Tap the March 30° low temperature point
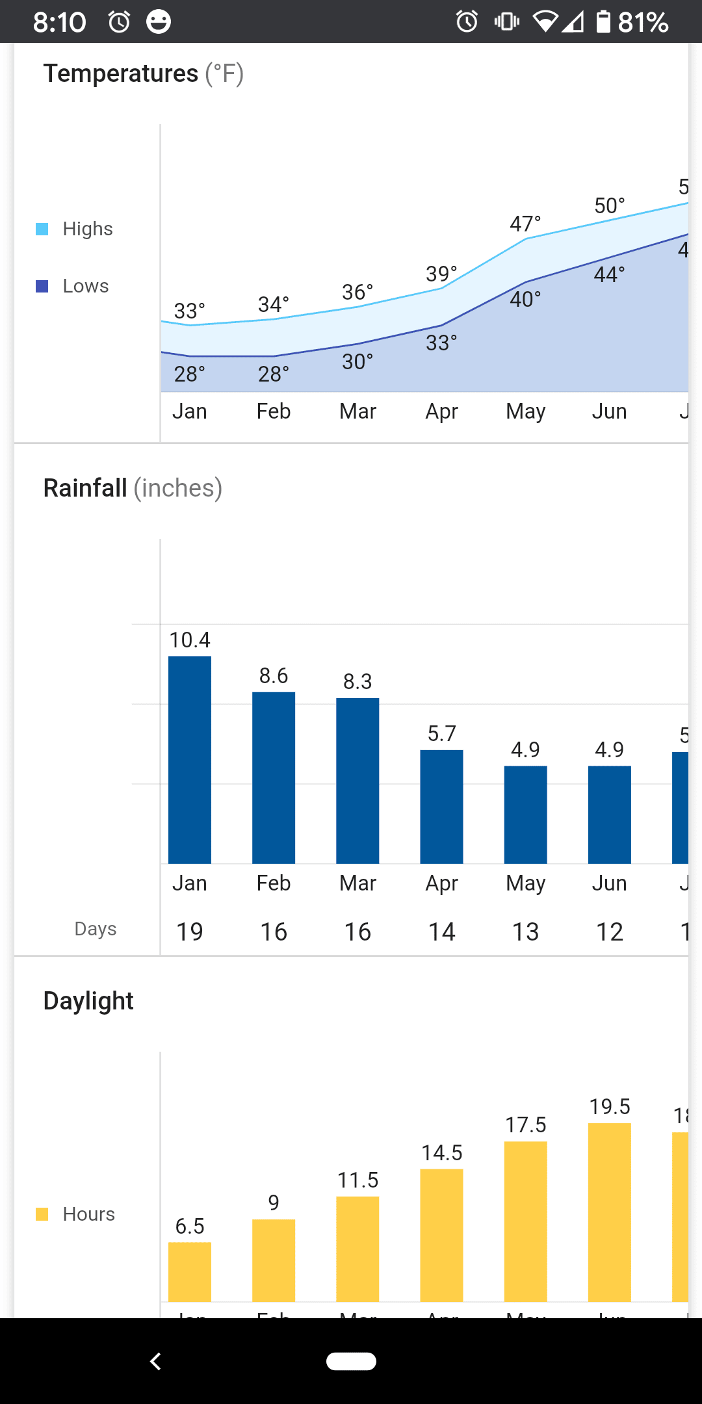702x1404 pixels. click(357, 344)
